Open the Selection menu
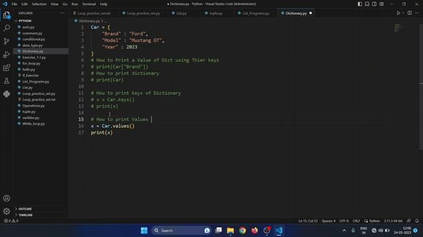Viewport: 423px width, 237px height. tap(39, 4)
